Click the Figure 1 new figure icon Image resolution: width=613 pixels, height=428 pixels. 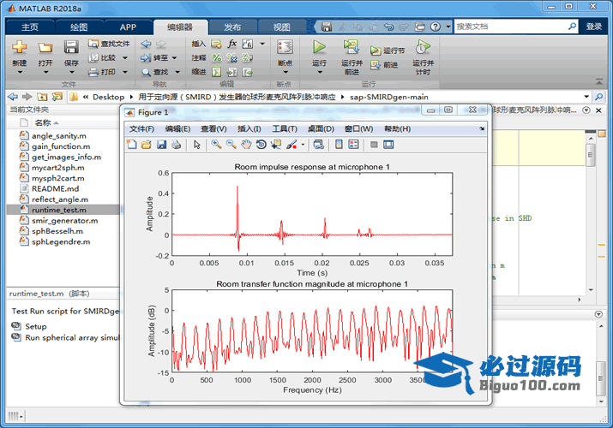[132, 145]
